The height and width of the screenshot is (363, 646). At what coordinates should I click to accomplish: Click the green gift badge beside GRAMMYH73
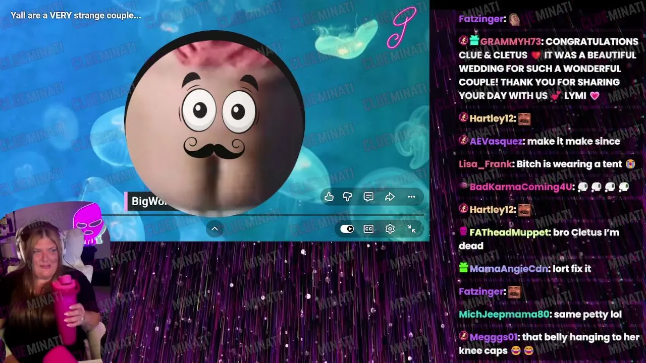474,41
